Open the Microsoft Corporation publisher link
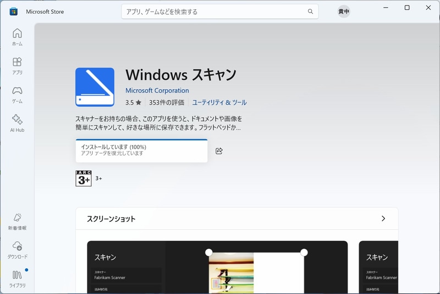 tap(157, 90)
